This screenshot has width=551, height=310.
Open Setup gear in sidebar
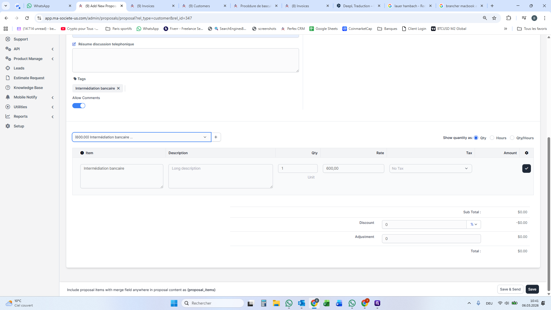pos(19,126)
